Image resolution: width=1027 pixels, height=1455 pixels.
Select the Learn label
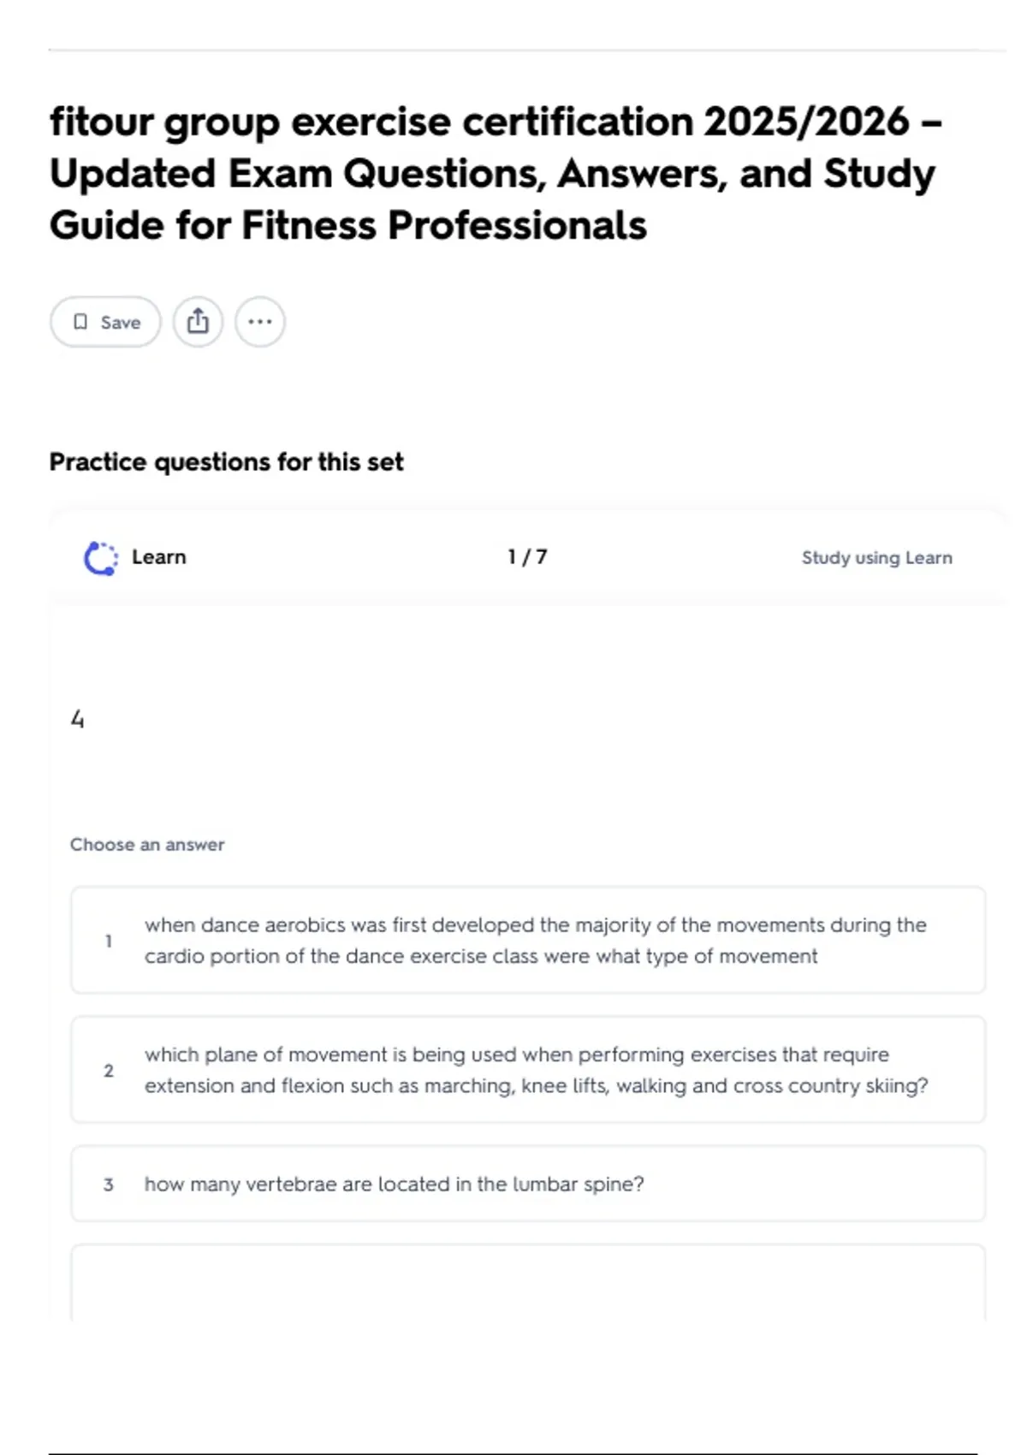[x=158, y=557]
